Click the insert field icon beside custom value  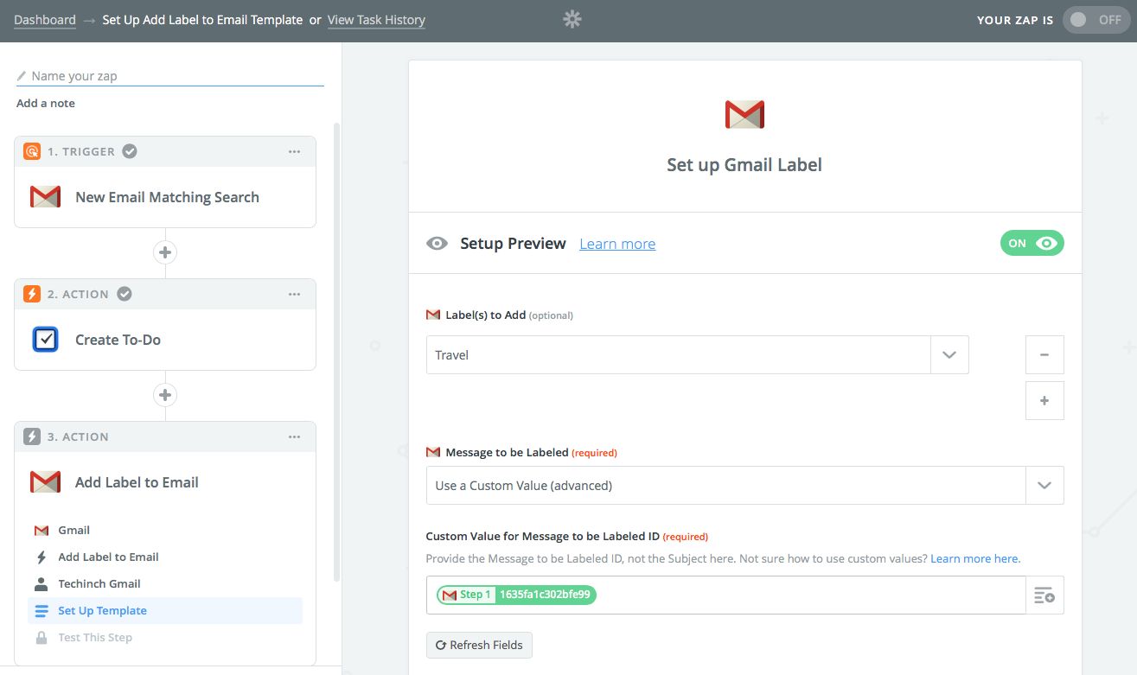(1044, 595)
